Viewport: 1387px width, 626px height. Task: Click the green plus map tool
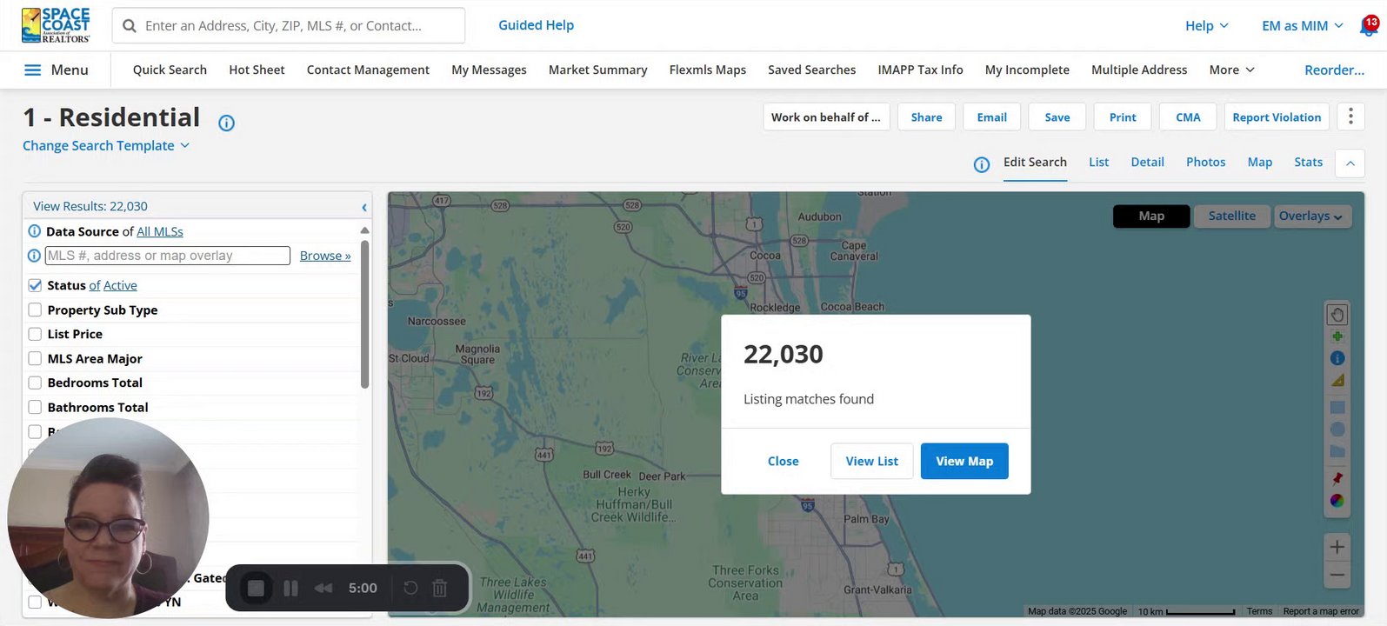pyautogui.click(x=1337, y=336)
